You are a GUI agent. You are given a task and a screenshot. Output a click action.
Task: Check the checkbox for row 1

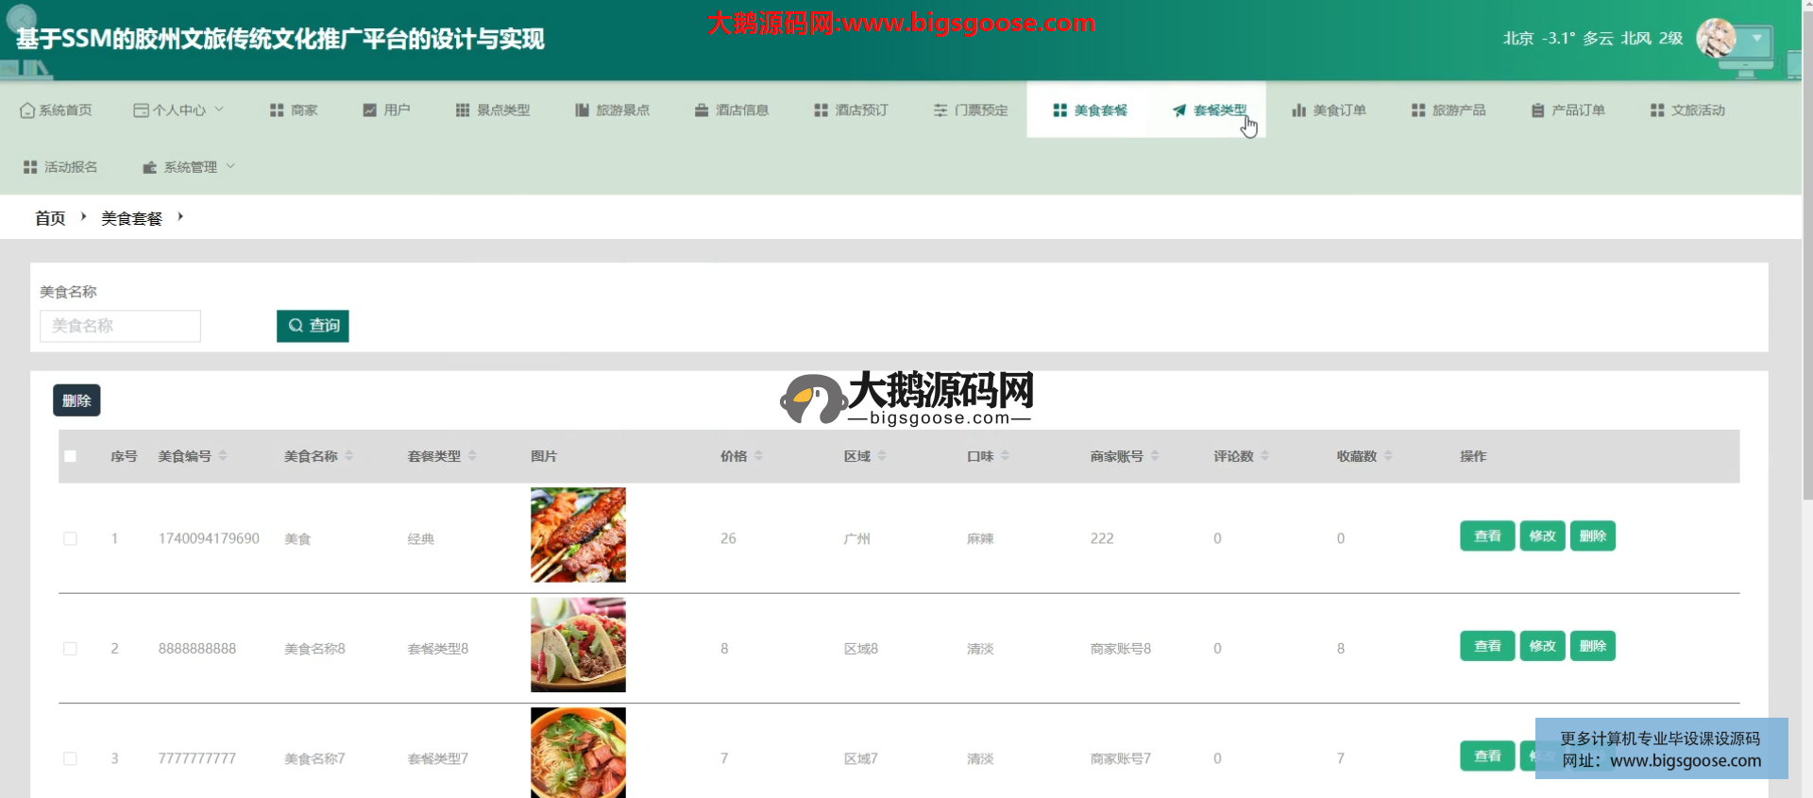pos(70,538)
